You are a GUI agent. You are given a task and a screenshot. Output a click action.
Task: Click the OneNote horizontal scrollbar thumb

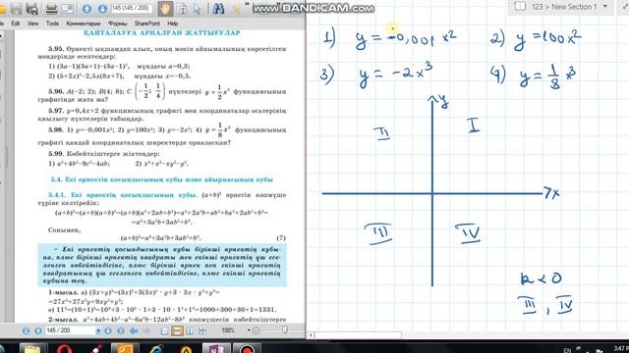coord(358,335)
